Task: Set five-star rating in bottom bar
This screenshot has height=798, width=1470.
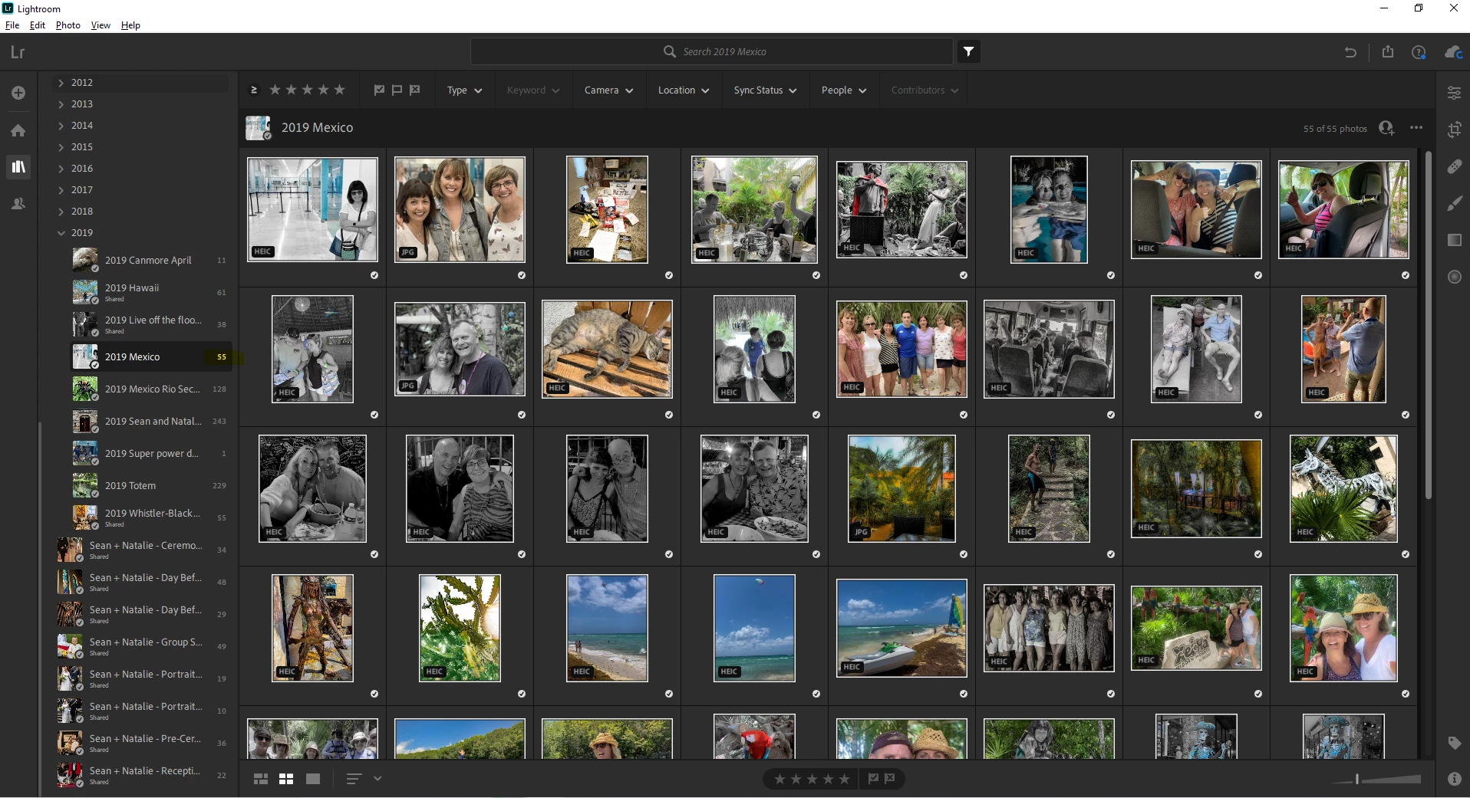Action: click(x=845, y=779)
